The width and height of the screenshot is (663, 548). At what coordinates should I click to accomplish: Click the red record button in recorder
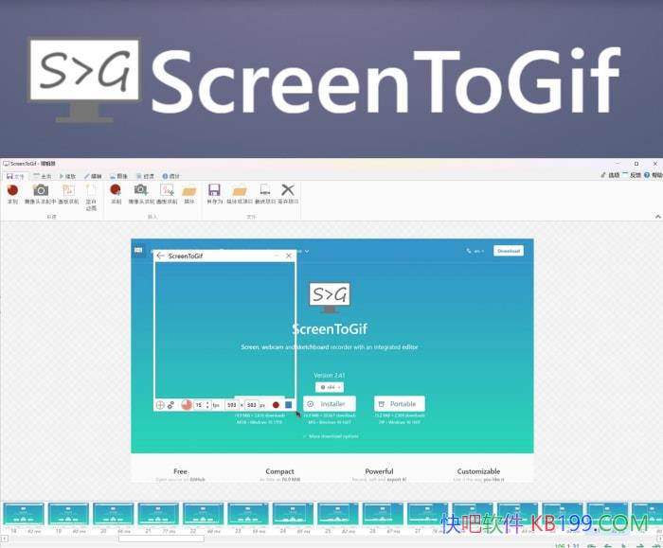click(x=276, y=405)
